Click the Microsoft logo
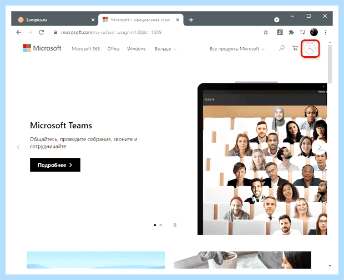Image resolution: width=344 pixels, height=280 pixels. click(x=42, y=48)
